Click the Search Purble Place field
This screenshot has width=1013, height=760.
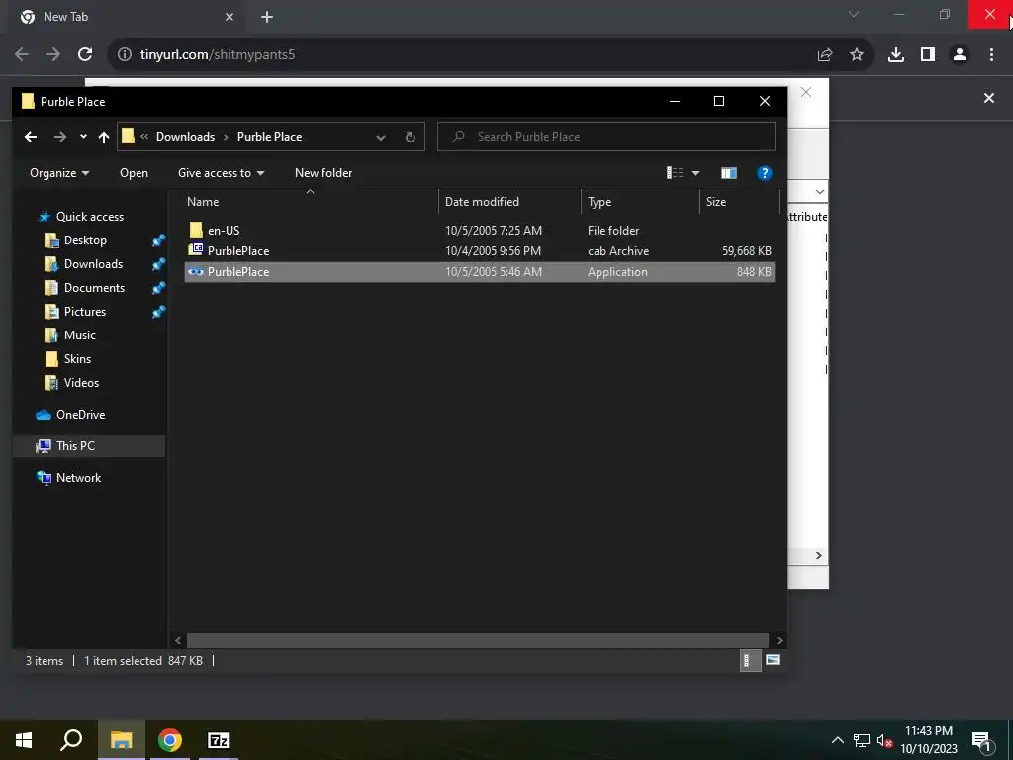point(606,137)
